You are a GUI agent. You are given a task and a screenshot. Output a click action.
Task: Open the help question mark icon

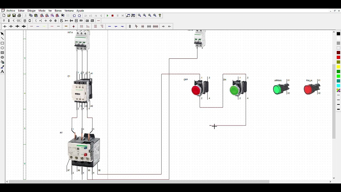tap(160, 15)
